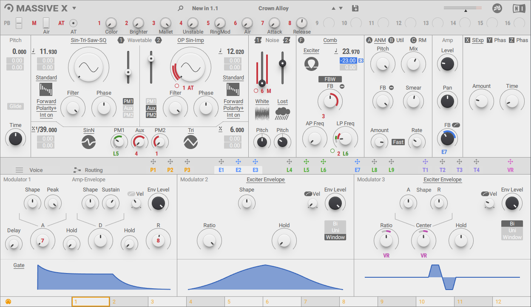Click the New in 1.1 bank name
Viewport: 531px width, 307px height.
click(x=205, y=8)
